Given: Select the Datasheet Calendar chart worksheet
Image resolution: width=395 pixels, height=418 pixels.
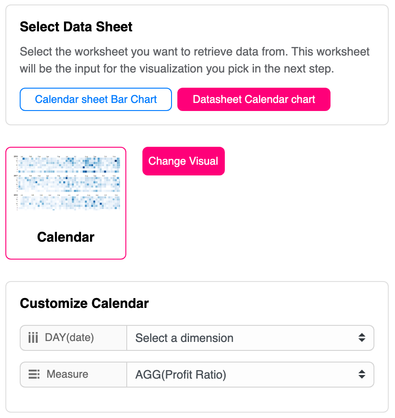Looking at the screenshot, I should [x=254, y=99].
